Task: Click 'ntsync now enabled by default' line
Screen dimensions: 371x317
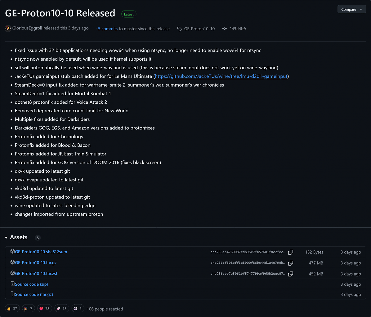Action: pyautogui.click(x=83, y=59)
